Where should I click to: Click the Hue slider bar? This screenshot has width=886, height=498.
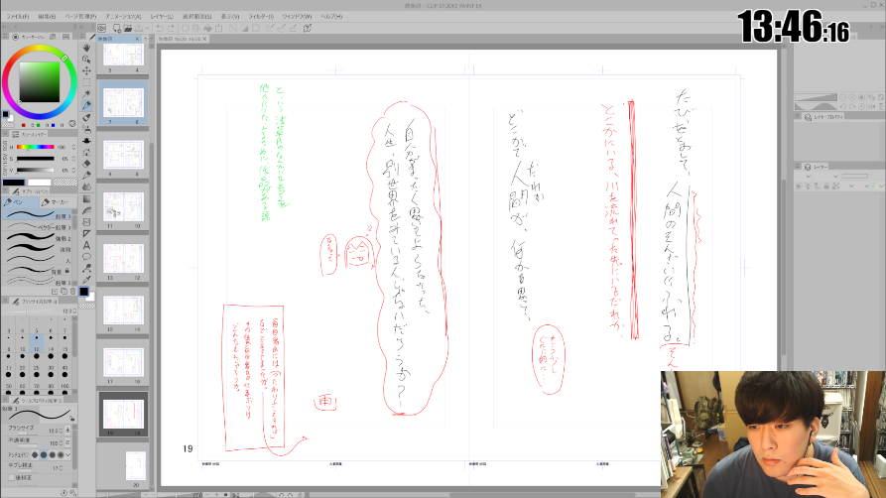[35, 147]
